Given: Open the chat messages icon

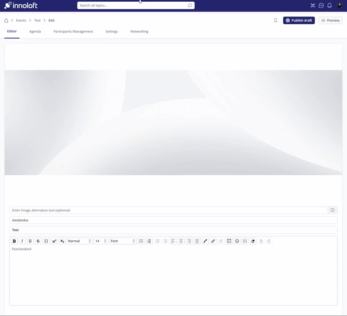Looking at the screenshot, I should 321,6.
